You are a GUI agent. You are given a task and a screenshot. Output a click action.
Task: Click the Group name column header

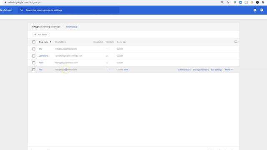43,42
